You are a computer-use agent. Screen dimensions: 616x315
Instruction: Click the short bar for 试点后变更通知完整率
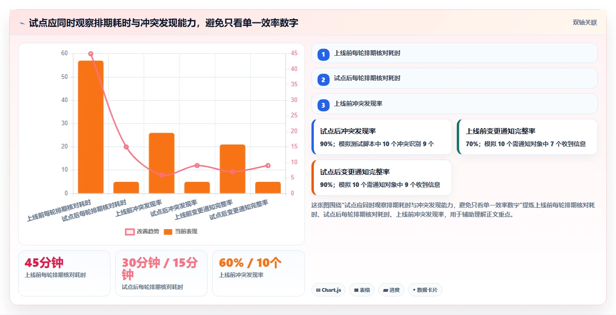point(268,187)
